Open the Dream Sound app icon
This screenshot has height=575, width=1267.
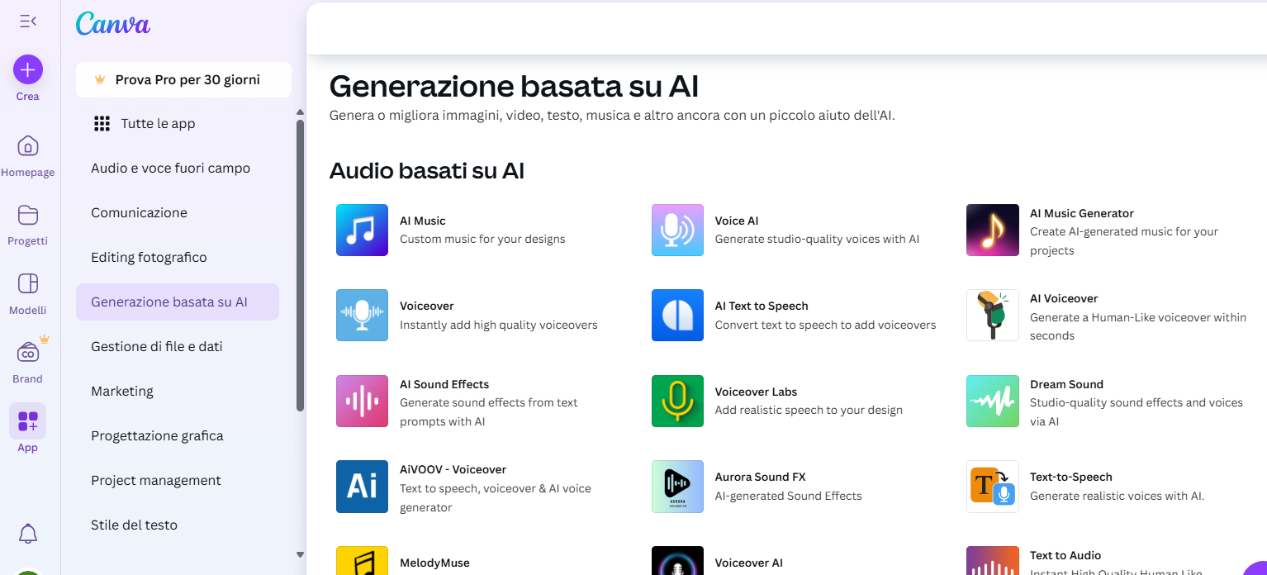click(x=993, y=401)
